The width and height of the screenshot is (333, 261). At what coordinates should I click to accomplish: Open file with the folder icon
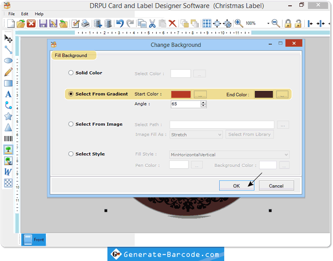(21, 24)
